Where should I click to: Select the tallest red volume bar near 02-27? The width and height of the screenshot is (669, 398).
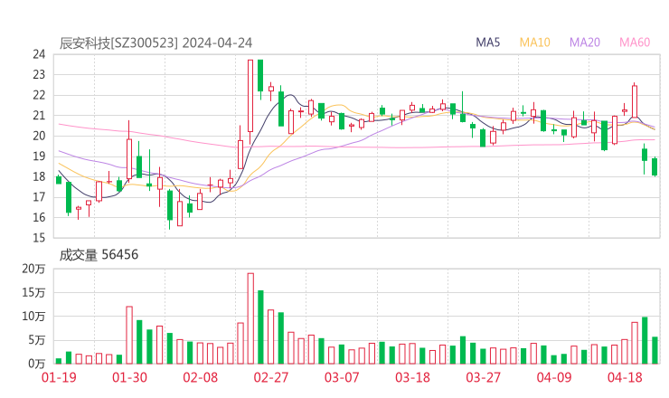pyautogui.click(x=250, y=318)
